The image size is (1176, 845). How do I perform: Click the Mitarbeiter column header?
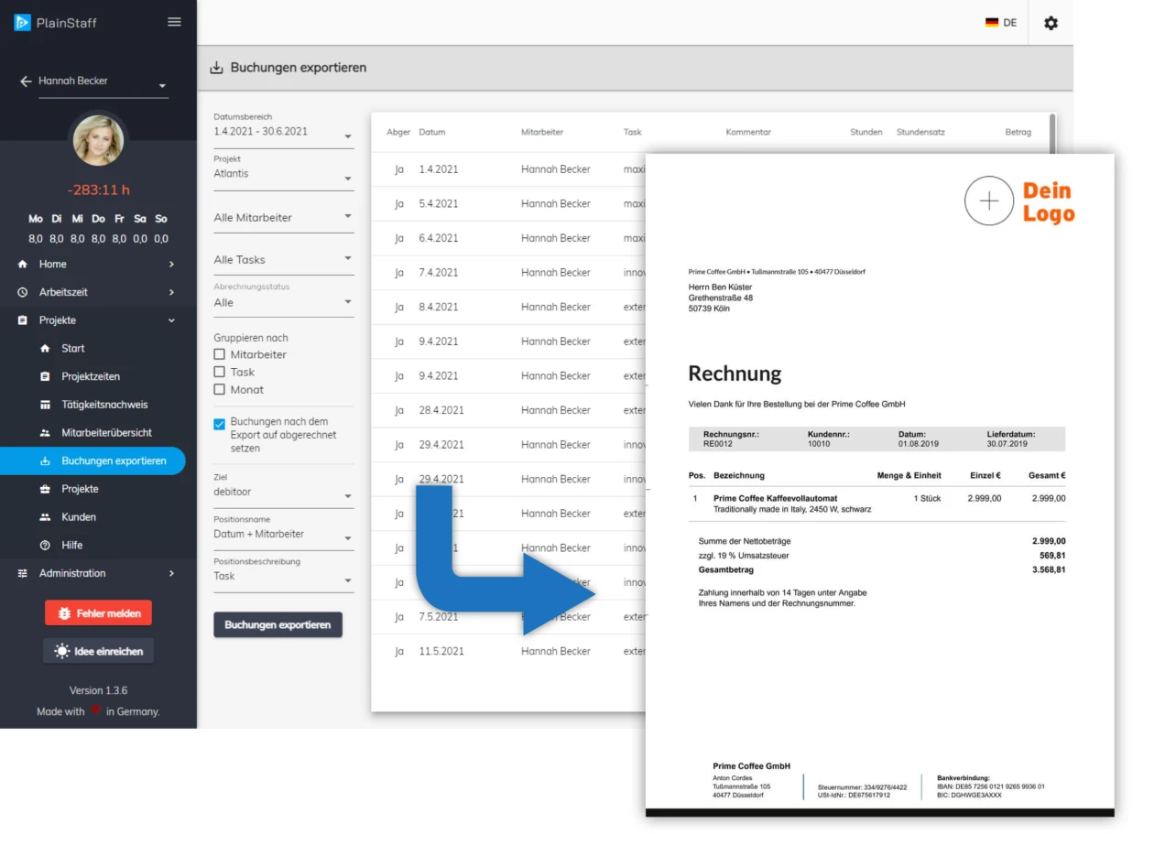542,133
